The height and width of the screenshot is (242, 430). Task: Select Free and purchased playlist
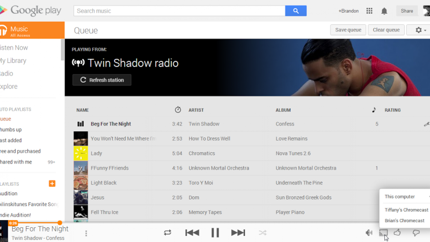[20, 151]
